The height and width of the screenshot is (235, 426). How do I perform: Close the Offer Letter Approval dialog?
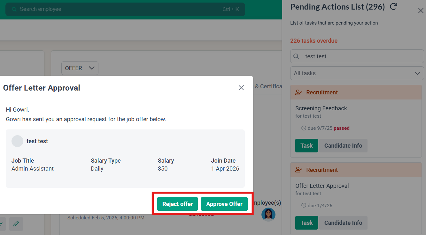pos(241,88)
